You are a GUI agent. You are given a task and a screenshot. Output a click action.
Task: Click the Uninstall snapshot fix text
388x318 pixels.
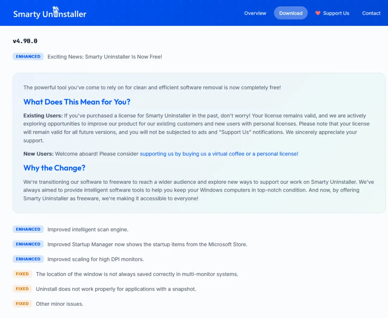click(x=116, y=289)
